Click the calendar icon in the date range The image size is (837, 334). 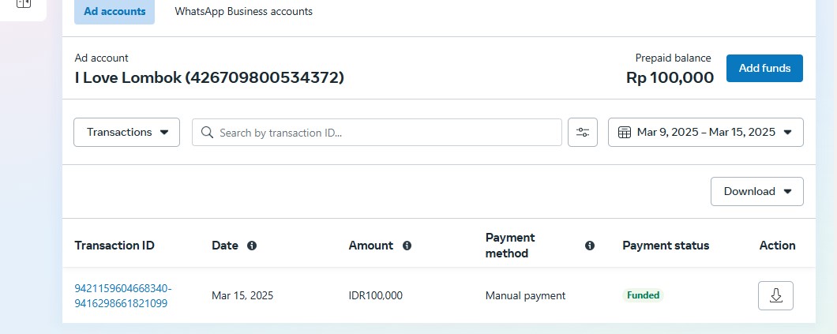pyautogui.click(x=624, y=133)
